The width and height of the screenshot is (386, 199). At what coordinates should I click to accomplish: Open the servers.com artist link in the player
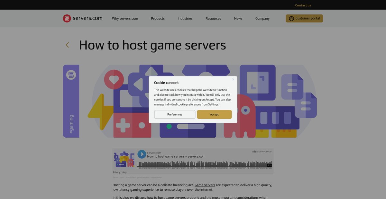[154, 153]
